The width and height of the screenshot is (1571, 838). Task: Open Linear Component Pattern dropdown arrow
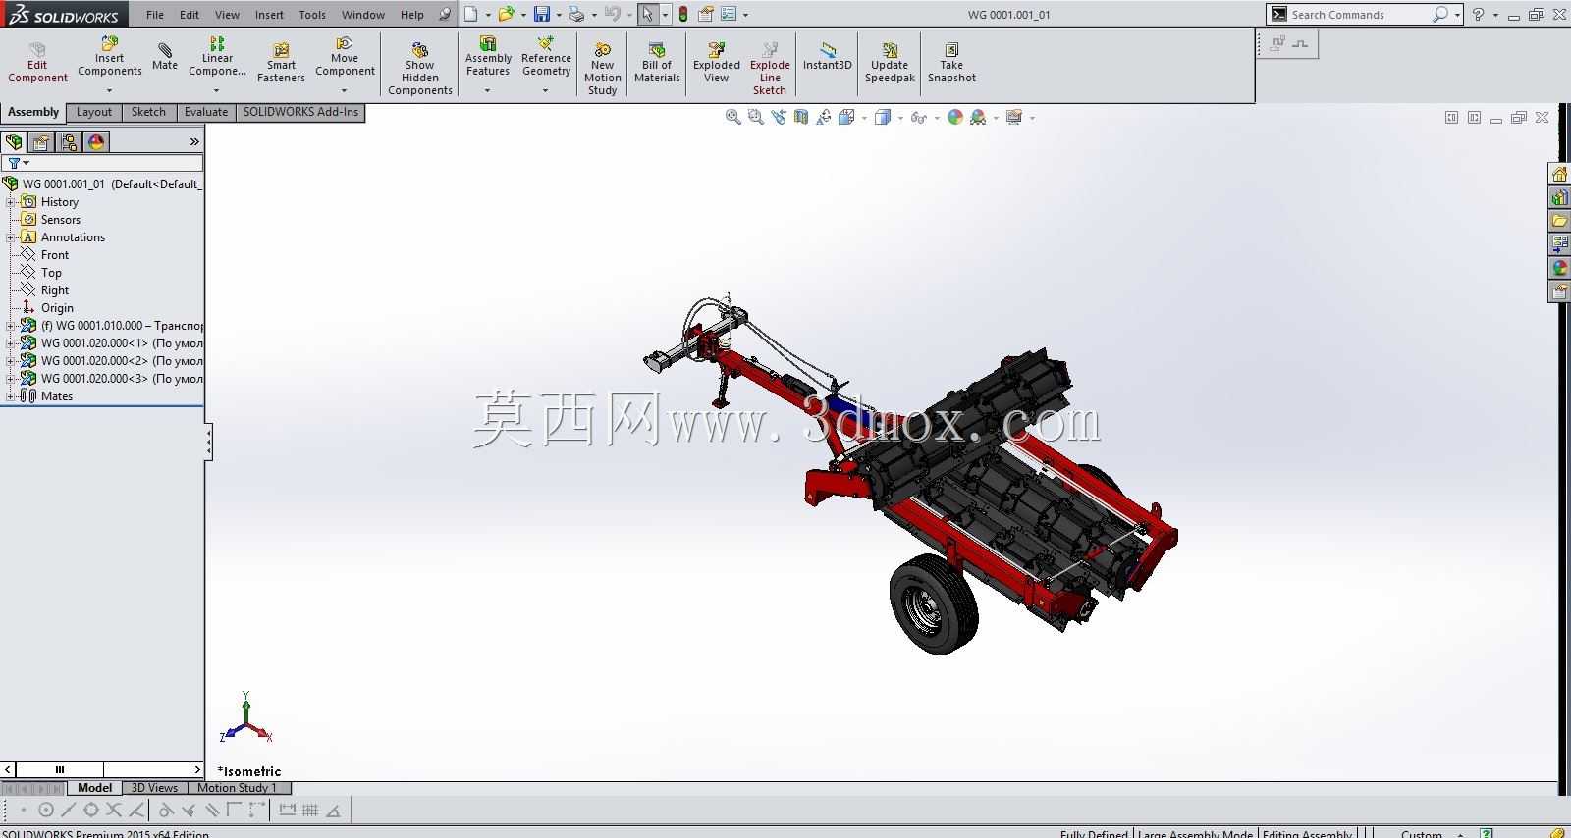coord(217,90)
